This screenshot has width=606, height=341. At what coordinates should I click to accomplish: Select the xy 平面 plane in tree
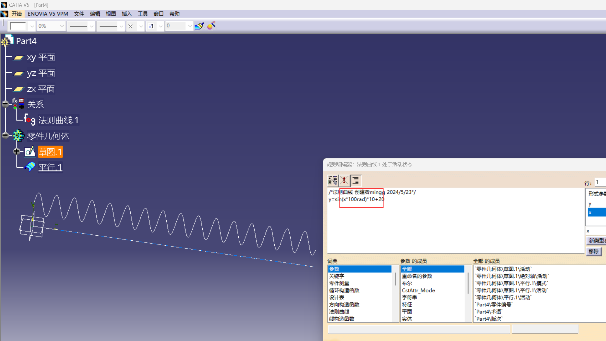point(40,57)
